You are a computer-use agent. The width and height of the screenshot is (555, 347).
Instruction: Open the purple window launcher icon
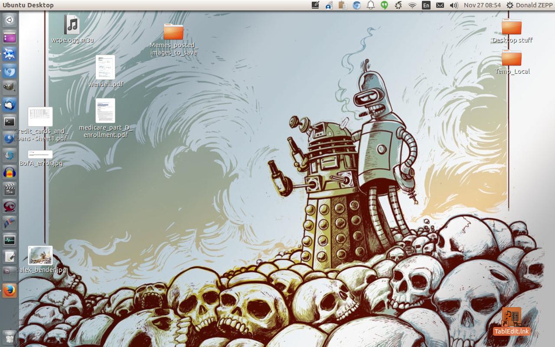[x=10, y=37]
